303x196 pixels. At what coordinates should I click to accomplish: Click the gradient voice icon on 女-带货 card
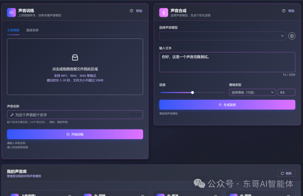pyautogui.click(x=234, y=195)
